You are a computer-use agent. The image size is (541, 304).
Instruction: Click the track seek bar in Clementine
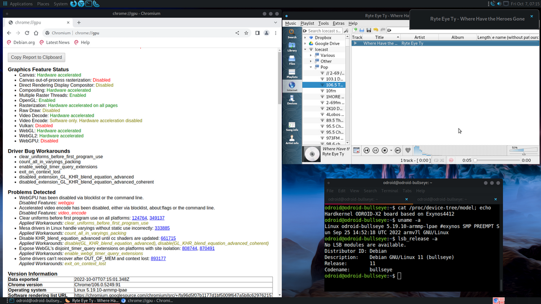(496, 160)
